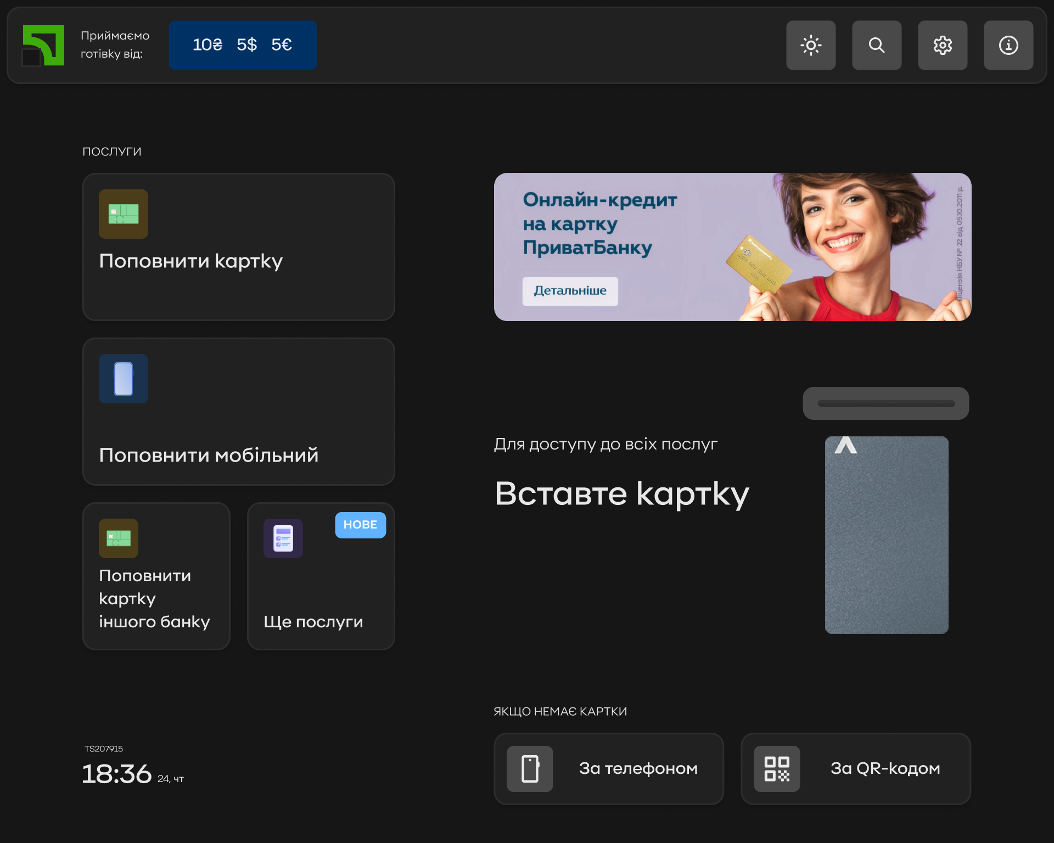The image size is (1054, 843).
Task: Show information via the info icon
Action: tap(1008, 45)
